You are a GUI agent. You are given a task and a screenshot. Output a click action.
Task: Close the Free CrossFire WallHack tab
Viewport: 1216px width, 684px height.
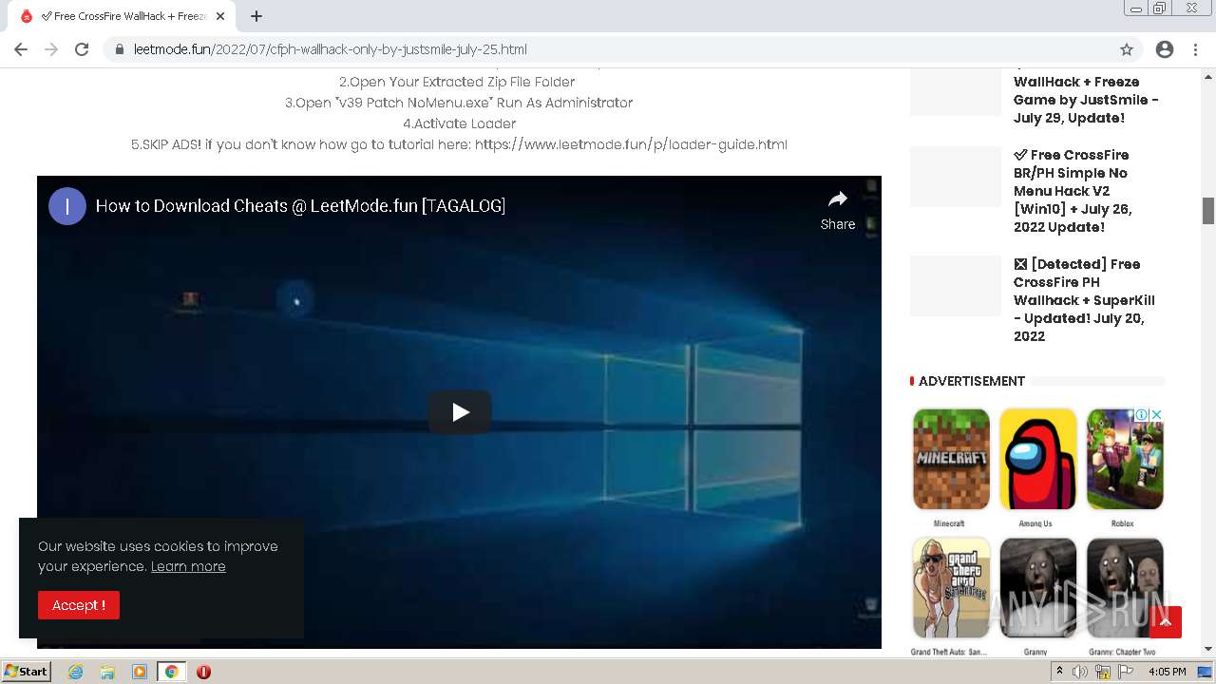point(220,16)
